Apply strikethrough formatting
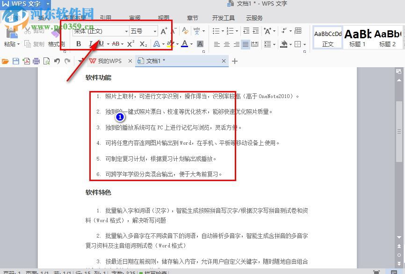This screenshot has width=405, height=274. (115, 44)
